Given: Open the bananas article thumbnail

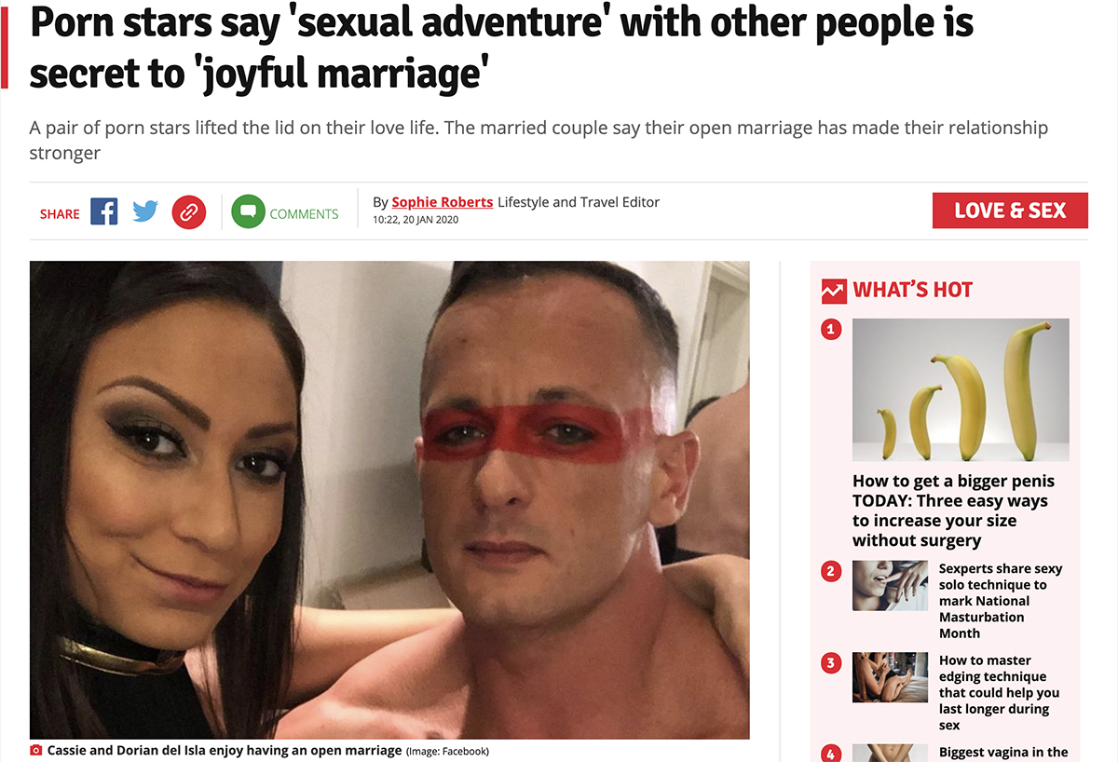Looking at the screenshot, I should pos(961,390).
